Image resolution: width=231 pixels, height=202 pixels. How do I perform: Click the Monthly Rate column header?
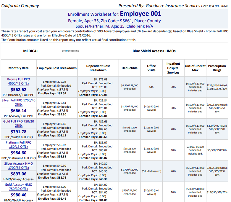pos(19,68)
